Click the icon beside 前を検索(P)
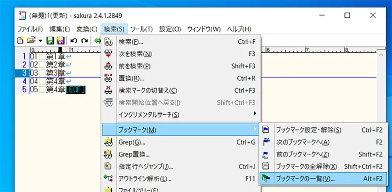 [x=109, y=66]
